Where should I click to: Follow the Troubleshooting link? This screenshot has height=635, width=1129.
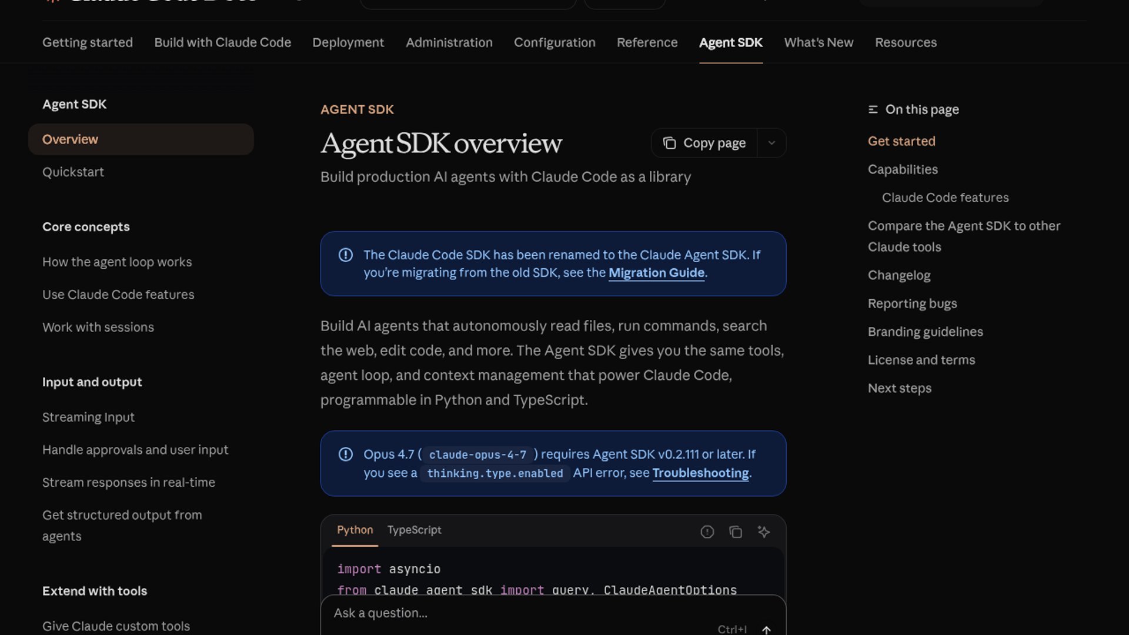click(x=700, y=473)
